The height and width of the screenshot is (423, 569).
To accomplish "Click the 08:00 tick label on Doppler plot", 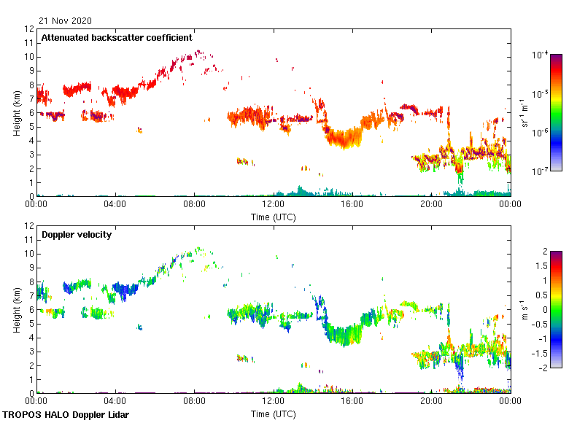I will pos(194,402).
